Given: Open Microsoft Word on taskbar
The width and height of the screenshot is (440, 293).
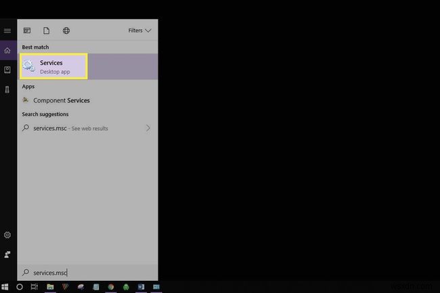Looking at the screenshot, I should 141,287.
